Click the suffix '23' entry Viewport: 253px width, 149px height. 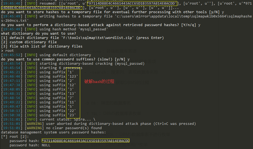tap(72, 115)
